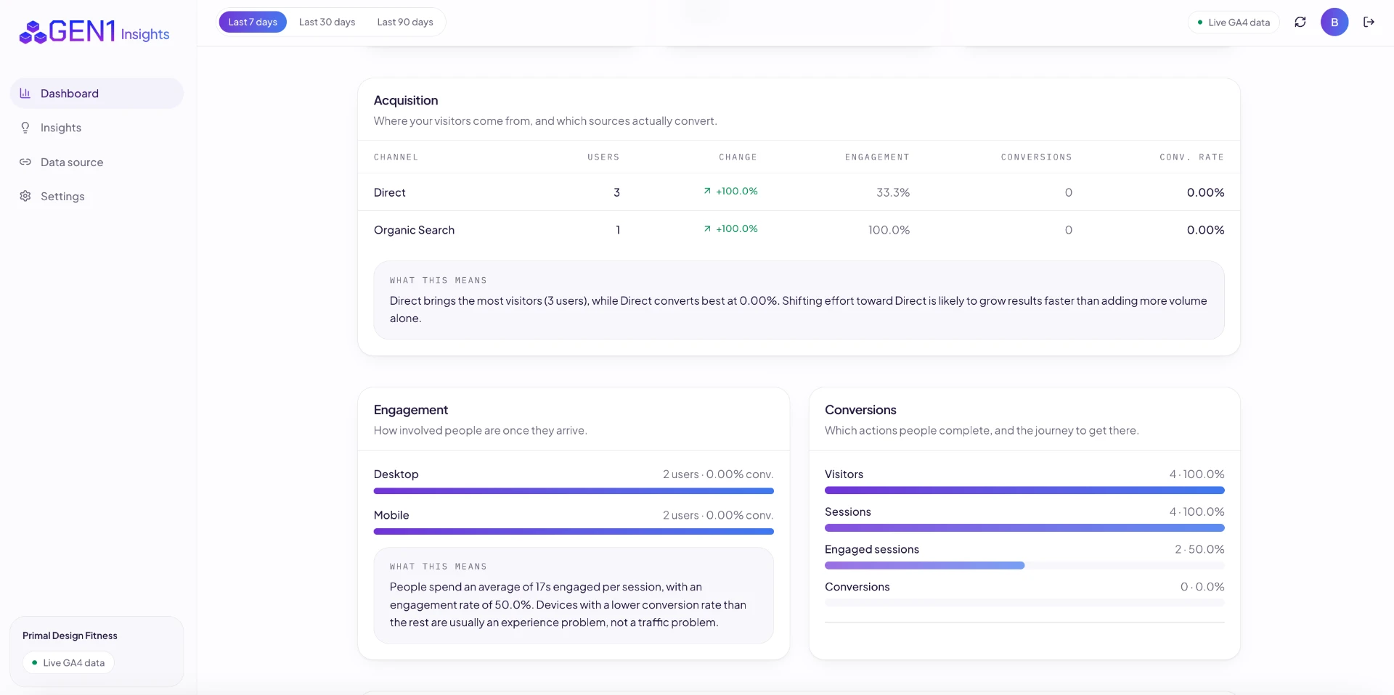Click the CHANNEL column header
The image size is (1394, 695).
point(396,157)
